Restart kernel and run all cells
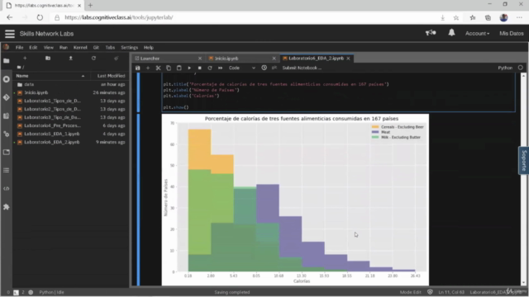 [221, 68]
